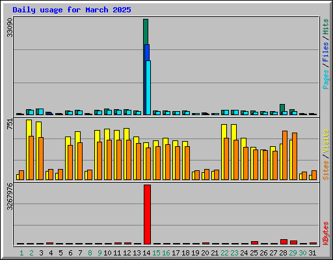The height and width of the screenshot is (260, 333).
Task: Select day 17 on the date axis
Action: pos(176,253)
